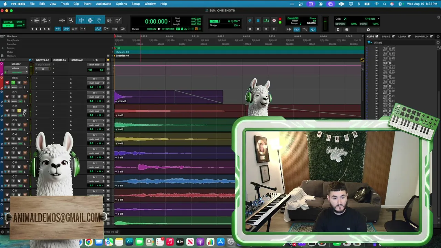Click the Location 19 marker
The height and width of the screenshot is (248, 441).
point(122,56)
